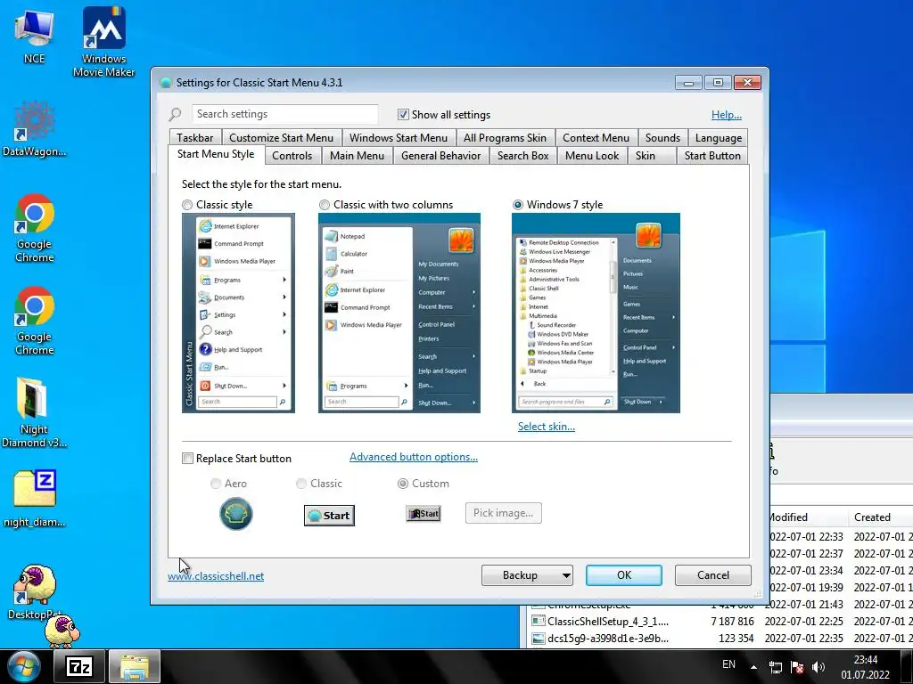Sort by the Created column header

coord(879,517)
